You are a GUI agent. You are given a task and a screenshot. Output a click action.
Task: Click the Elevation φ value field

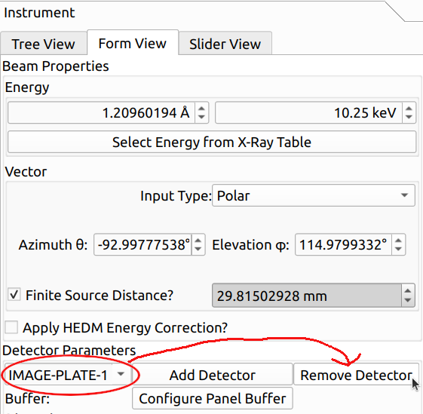(343, 244)
